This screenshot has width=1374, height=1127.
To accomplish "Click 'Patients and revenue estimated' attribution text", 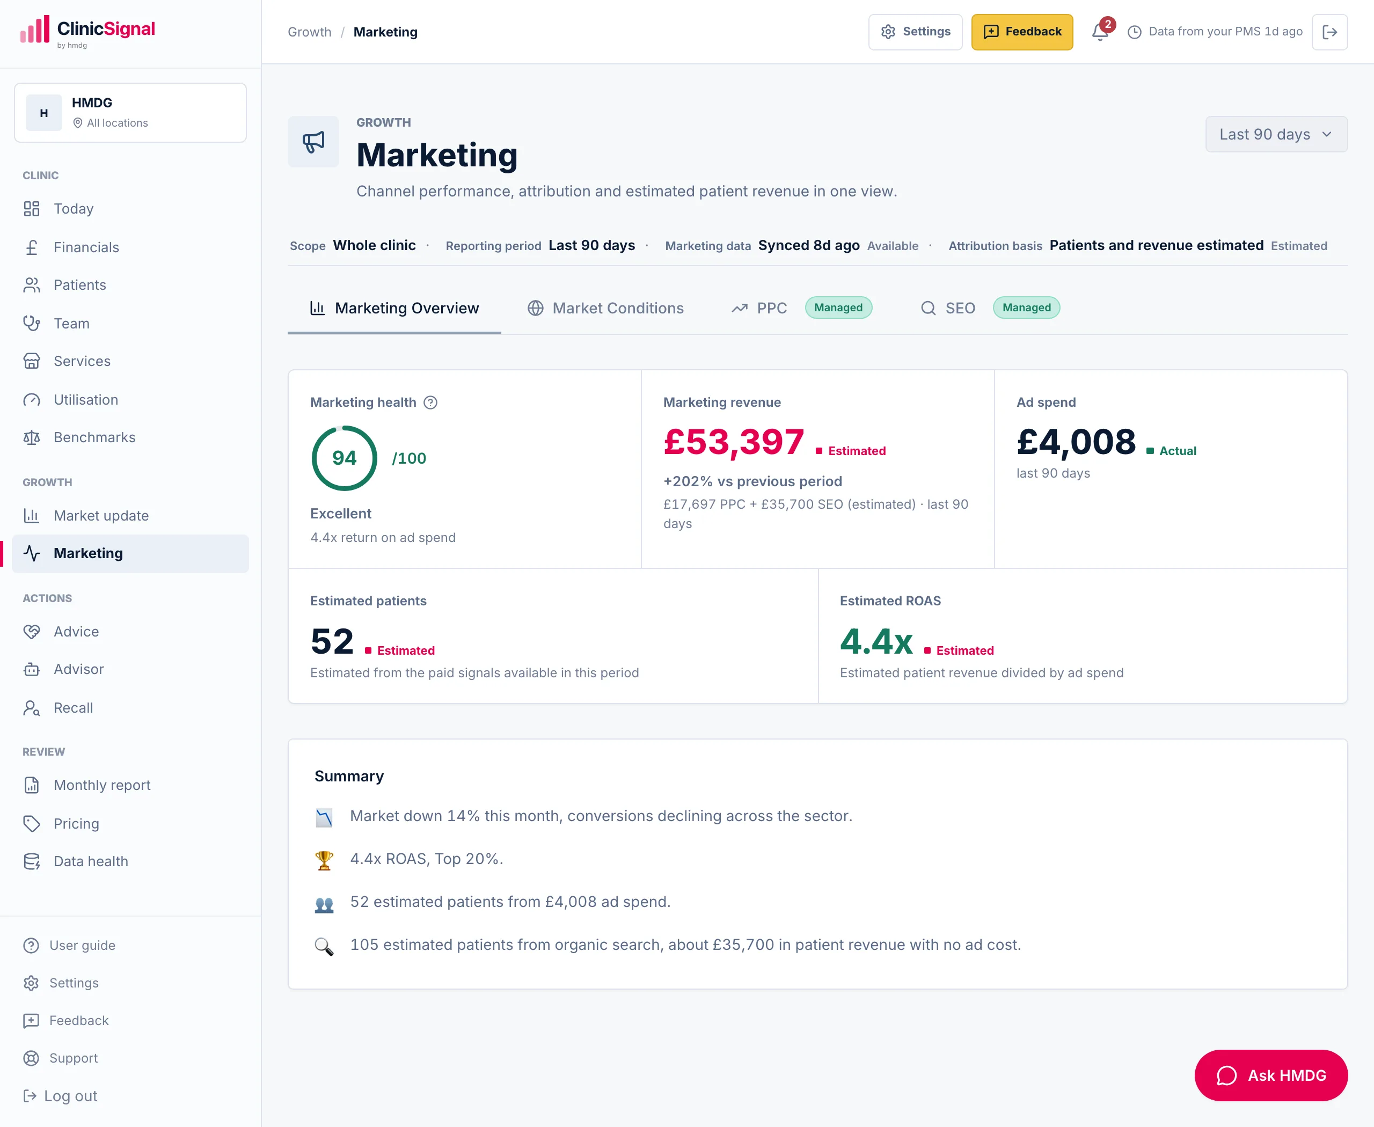I will click(1156, 245).
